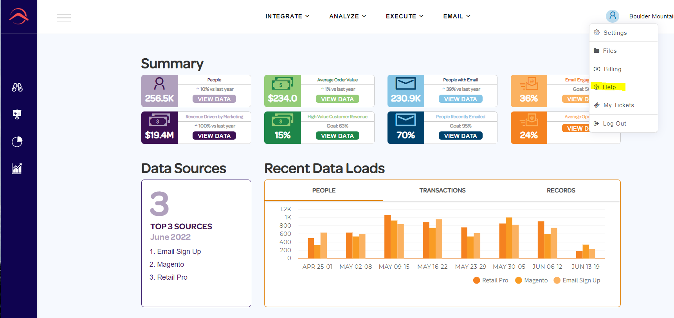Screen dimensions: 674x318
Task: Open the binoculars sidebar icon
Action: (x=17, y=87)
